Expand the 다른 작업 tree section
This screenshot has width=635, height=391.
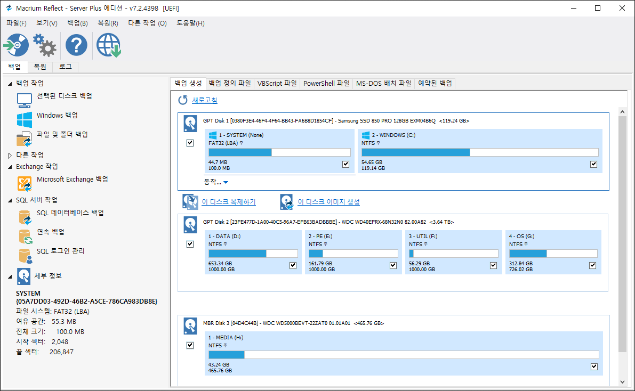(x=10, y=156)
